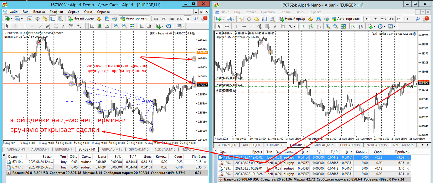The height and width of the screenshot is (183, 433).
Task: Expand indicators list dropdown in Alpari-Demo
Action: tap(163, 26)
